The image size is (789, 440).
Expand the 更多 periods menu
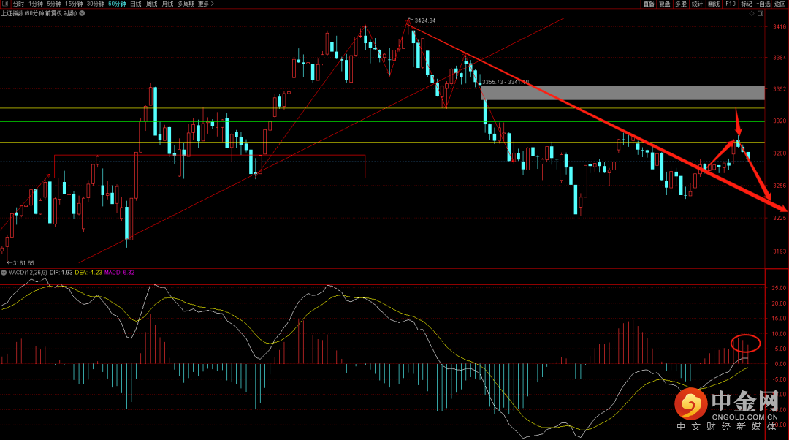point(205,4)
